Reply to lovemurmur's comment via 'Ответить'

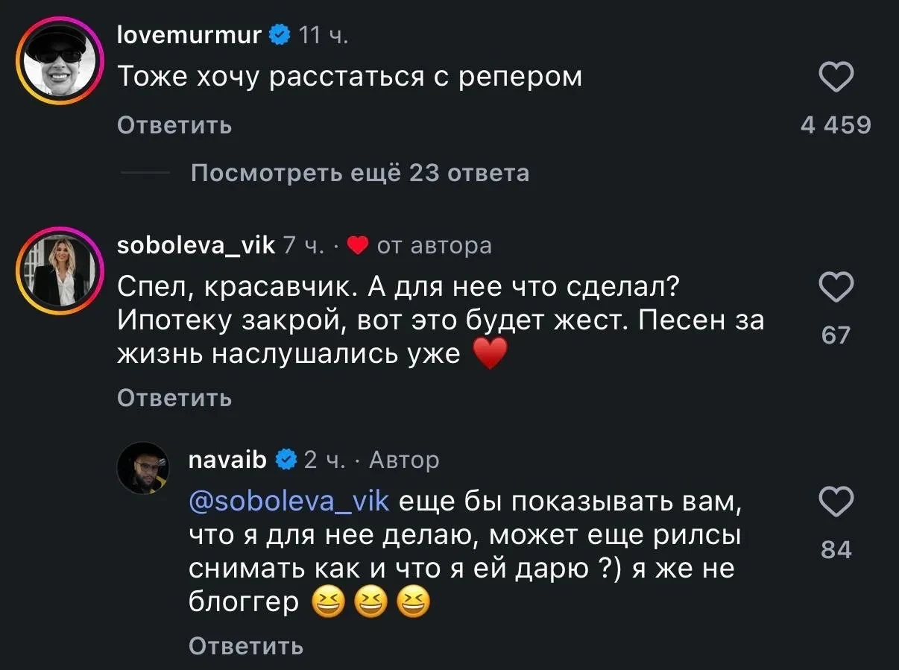[174, 126]
